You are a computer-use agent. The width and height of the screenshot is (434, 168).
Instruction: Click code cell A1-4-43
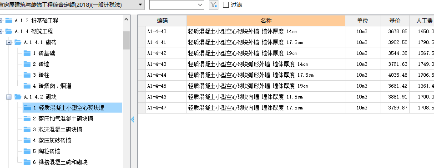166,64
